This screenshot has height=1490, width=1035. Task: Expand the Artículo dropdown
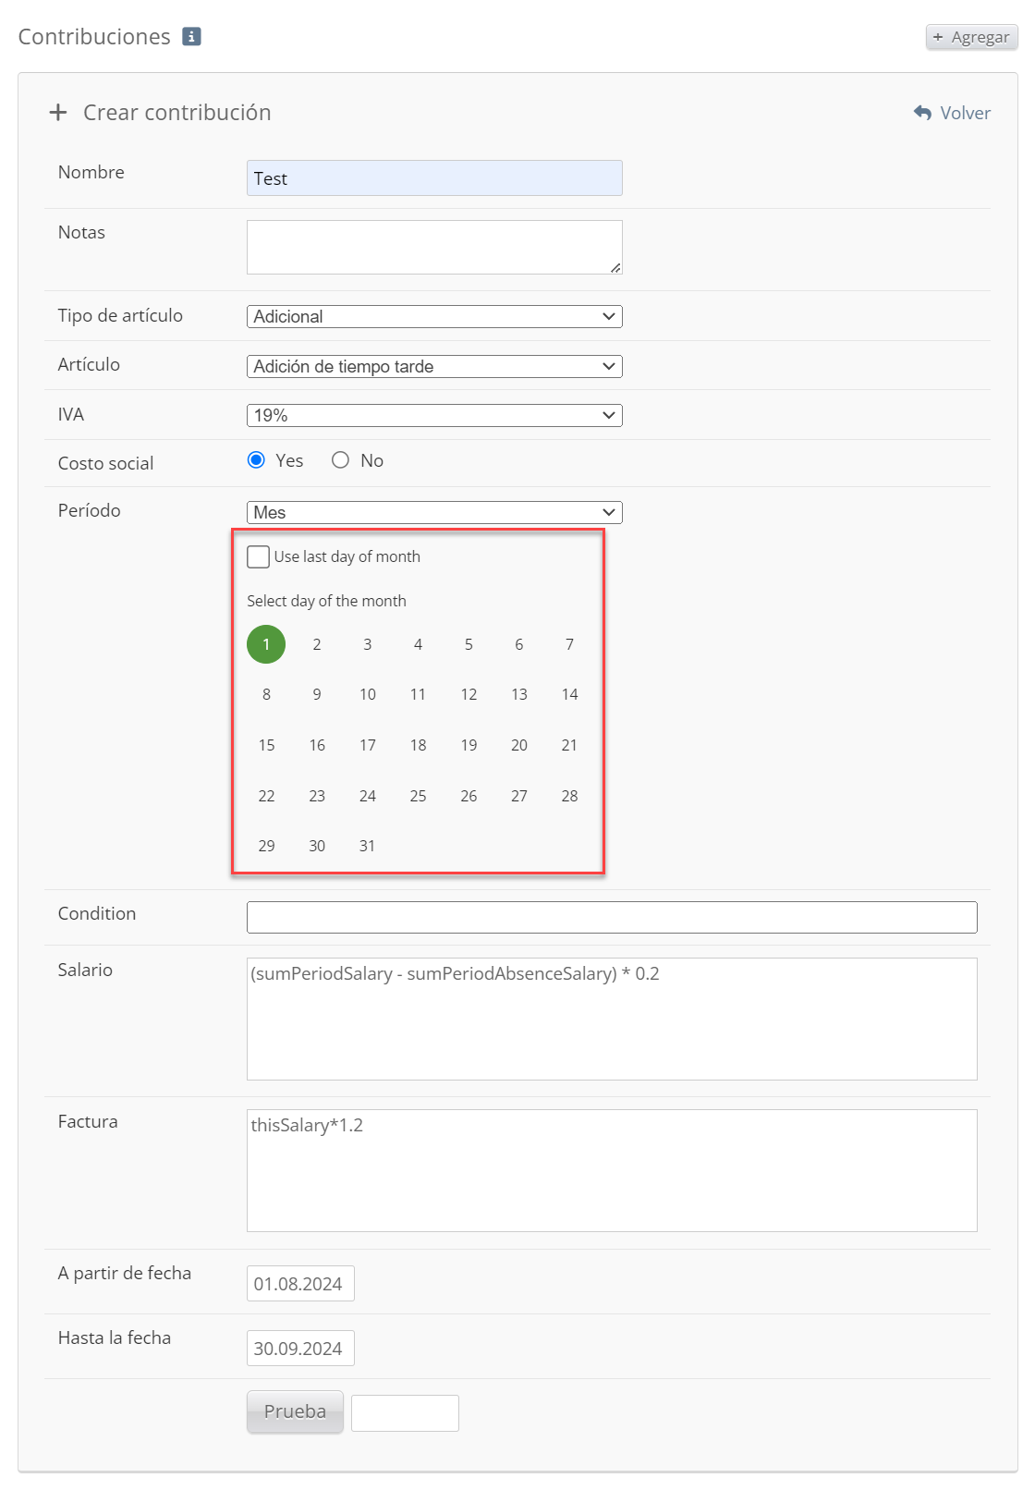434,366
